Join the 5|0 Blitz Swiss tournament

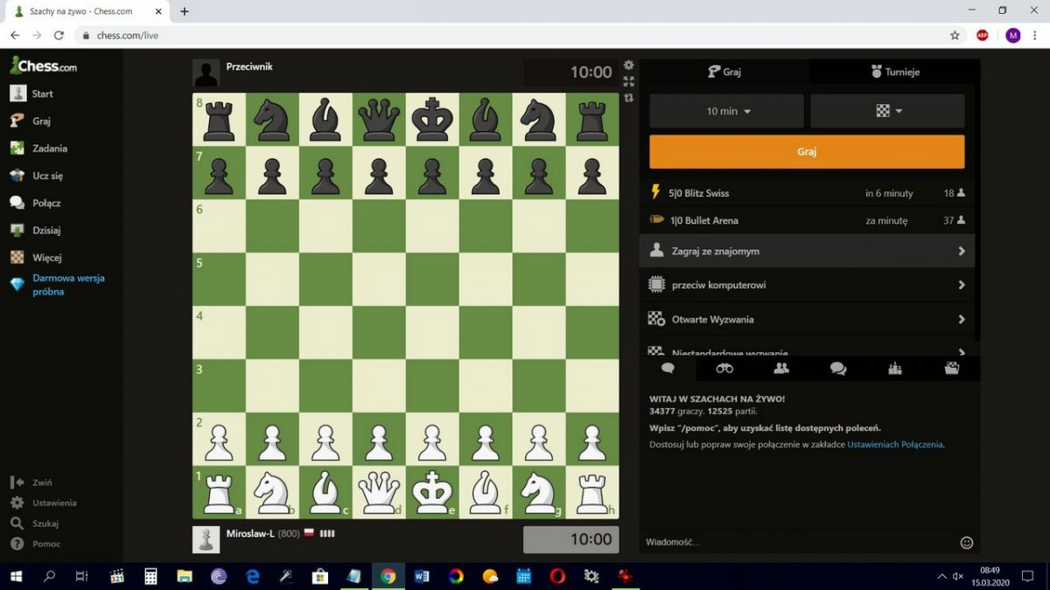(807, 193)
